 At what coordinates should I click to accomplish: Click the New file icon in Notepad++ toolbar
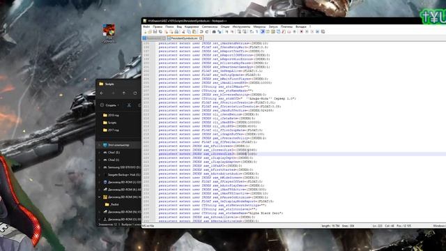pos(145,31)
